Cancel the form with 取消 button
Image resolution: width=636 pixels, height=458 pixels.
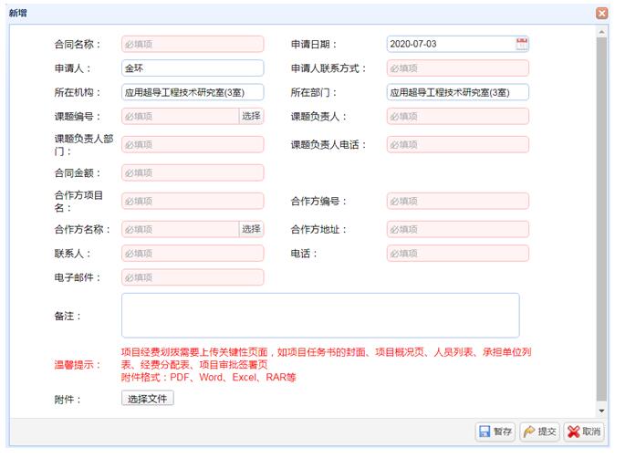point(584,432)
